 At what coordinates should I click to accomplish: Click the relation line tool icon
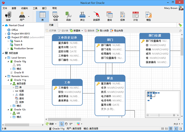(x=71, y=124)
